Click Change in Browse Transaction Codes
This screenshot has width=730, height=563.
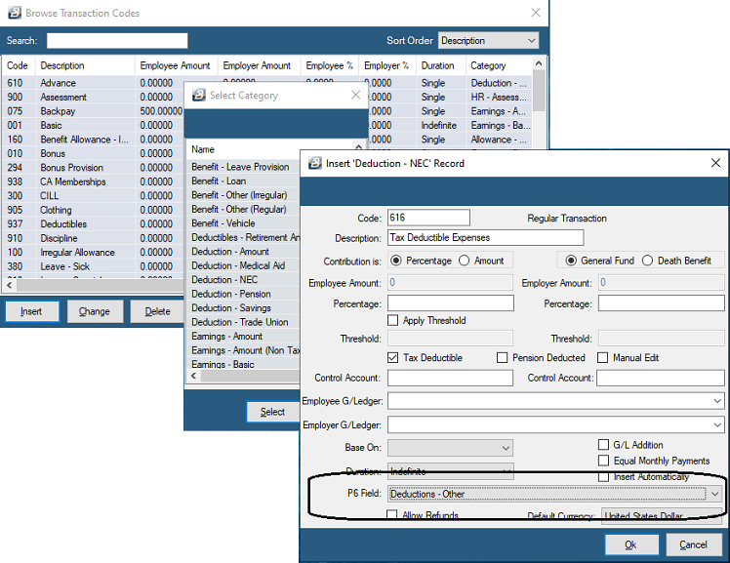pyautogui.click(x=95, y=311)
